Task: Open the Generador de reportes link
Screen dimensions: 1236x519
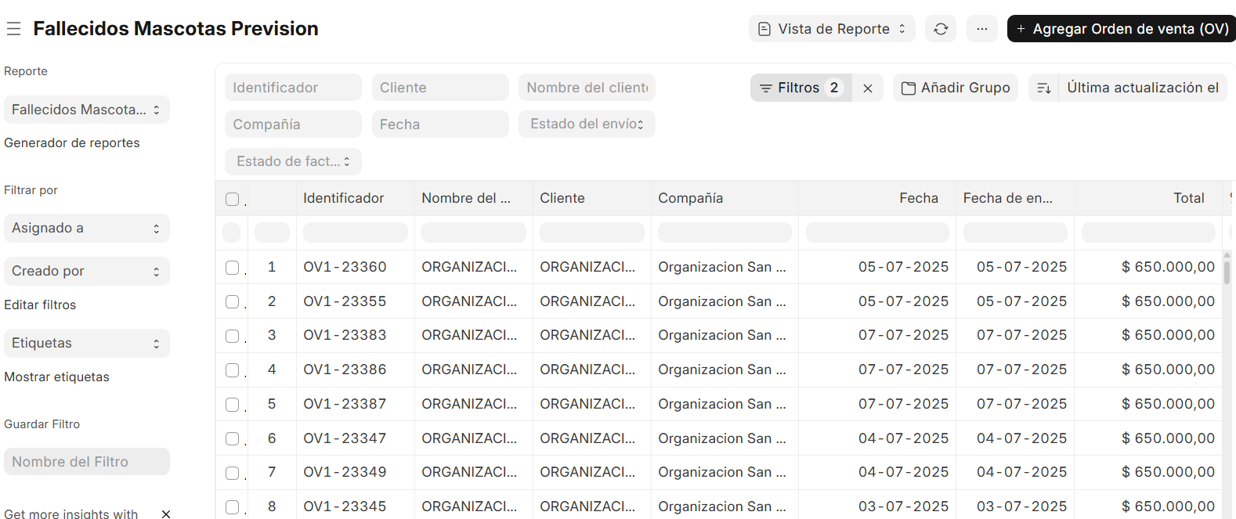Action: pyautogui.click(x=72, y=142)
